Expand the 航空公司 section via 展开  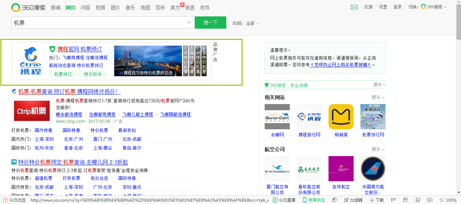coord(378,149)
